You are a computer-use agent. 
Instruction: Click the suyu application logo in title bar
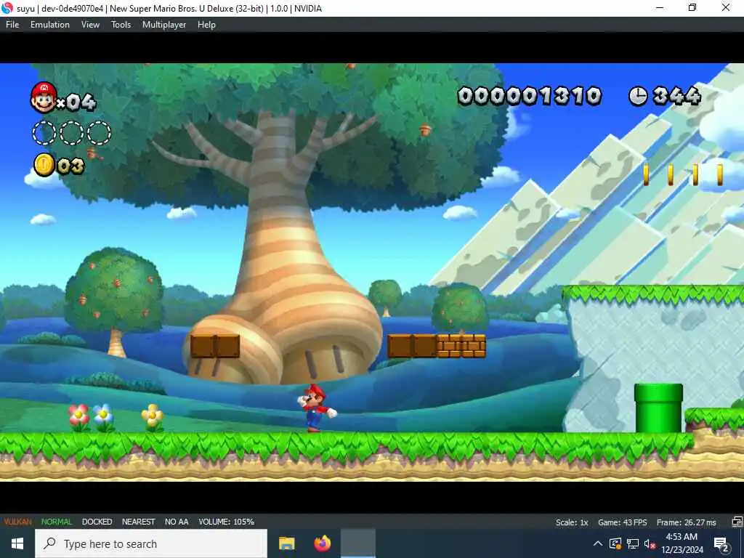click(x=7, y=8)
